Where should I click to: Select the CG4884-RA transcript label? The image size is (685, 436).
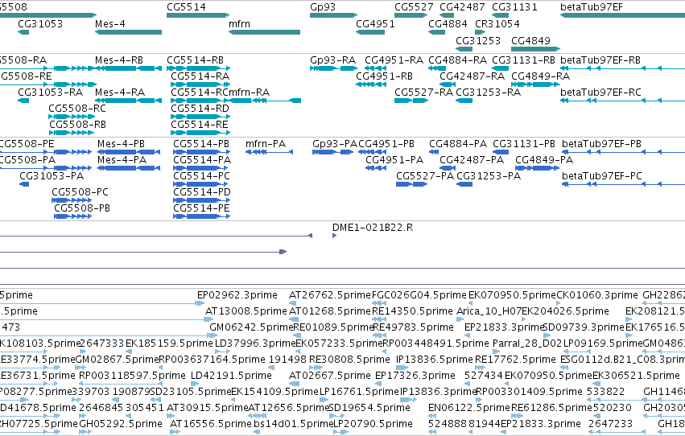point(457,60)
